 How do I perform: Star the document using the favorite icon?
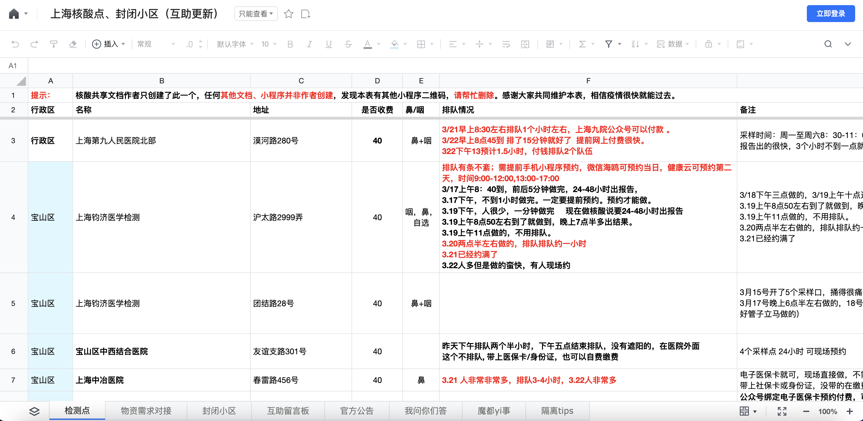click(288, 14)
